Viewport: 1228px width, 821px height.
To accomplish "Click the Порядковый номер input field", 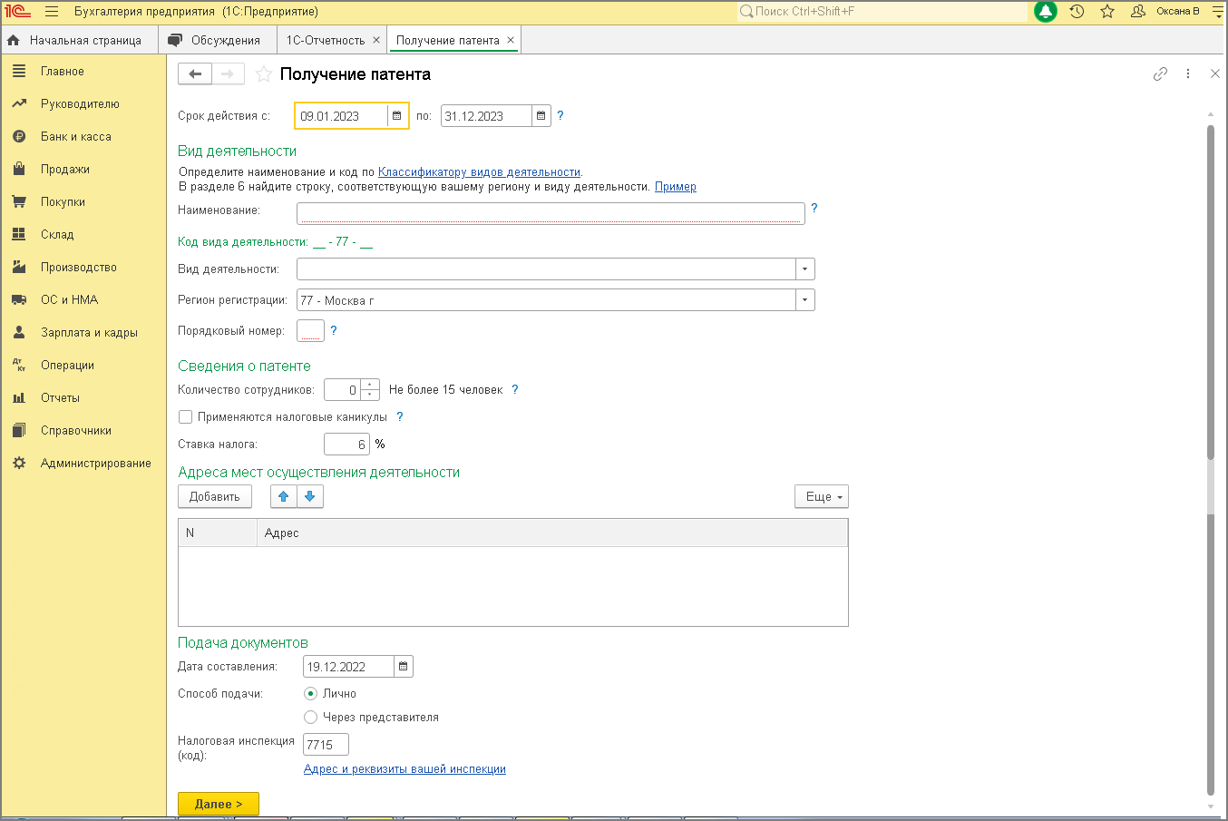I will point(310,331).
